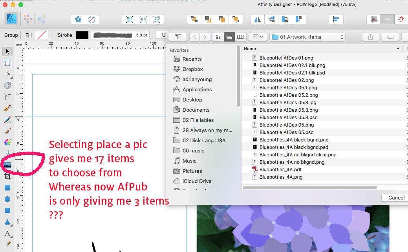Click the Flip Horizontal toolbar icon
Viewport: 408px width, 252px height.
coord(257,19)
